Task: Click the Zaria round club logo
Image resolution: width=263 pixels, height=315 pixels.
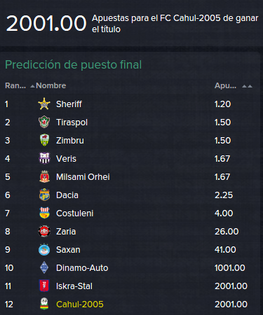Action: coord(44,231)
